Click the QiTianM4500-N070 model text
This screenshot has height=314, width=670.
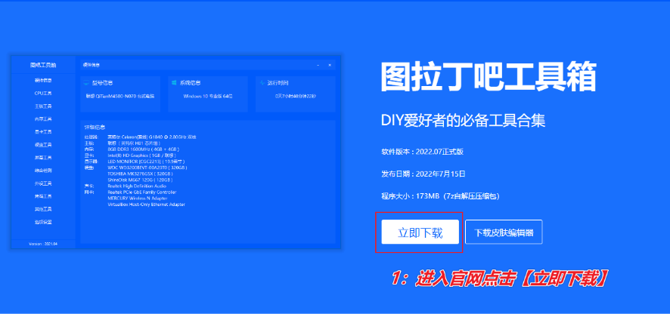point(120,97)
